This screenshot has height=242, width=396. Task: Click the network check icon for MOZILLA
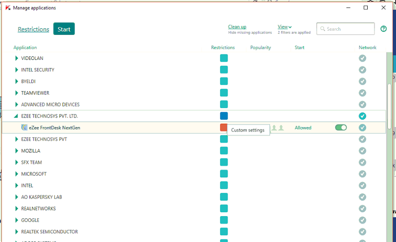pyautogui.click(x=362, y=151)
